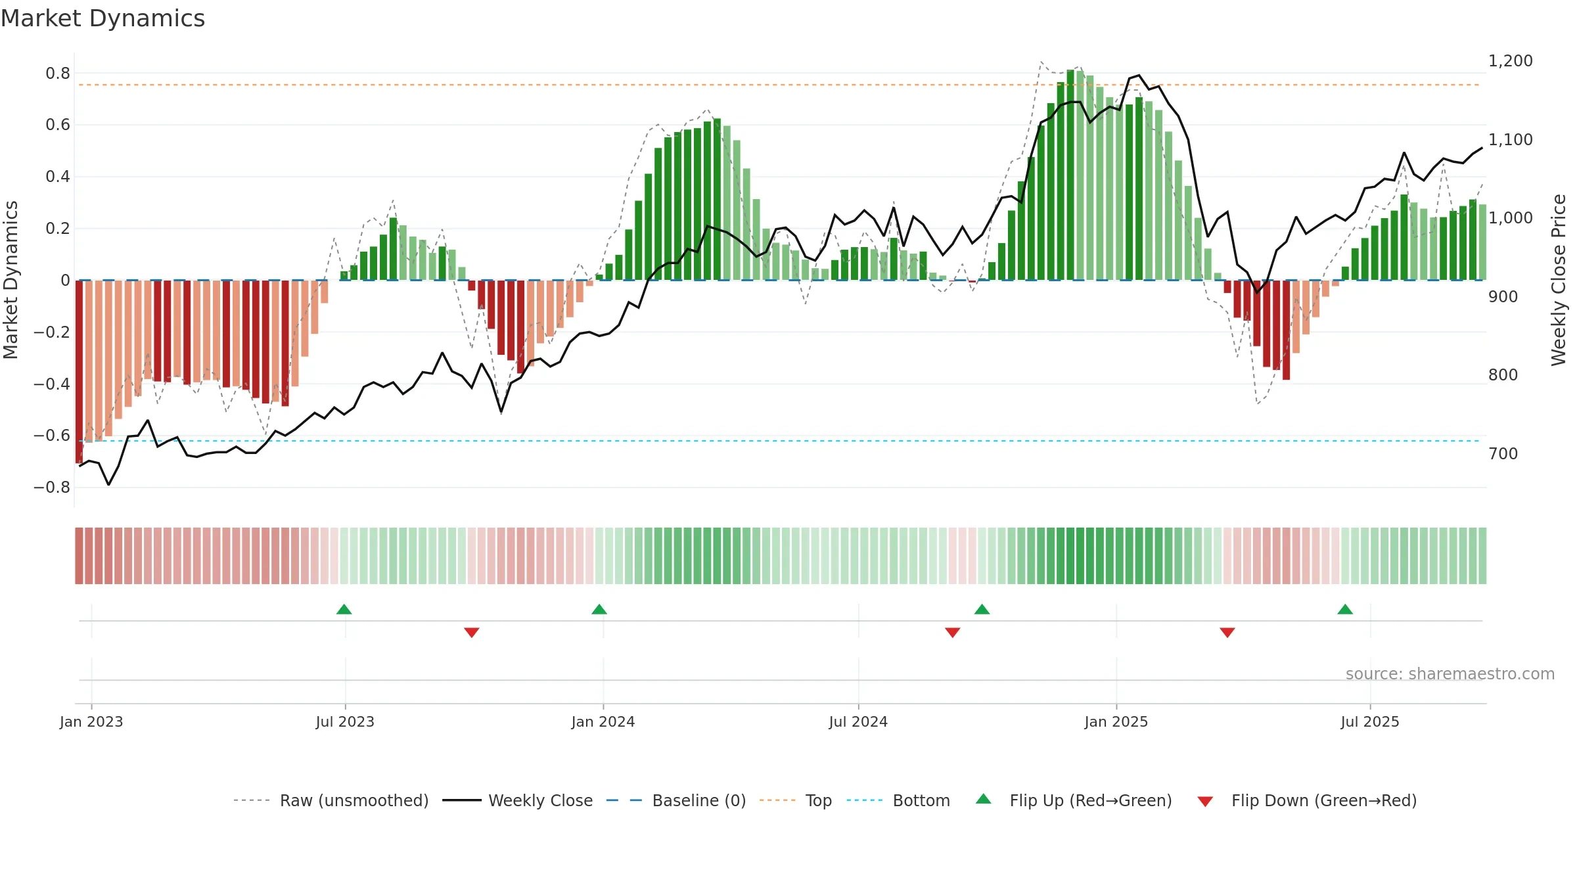Click the Weekly Close Price axis title
The image size is (1577, 887).
[x=1559, y=280]
